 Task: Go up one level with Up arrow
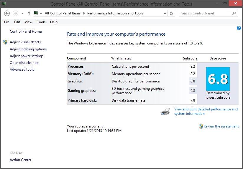point(29,13)
